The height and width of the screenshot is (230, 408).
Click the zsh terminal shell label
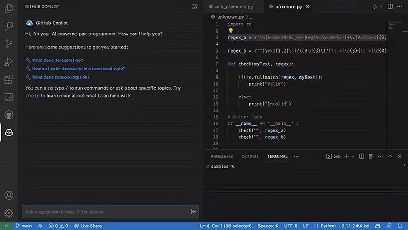(334, 156)
